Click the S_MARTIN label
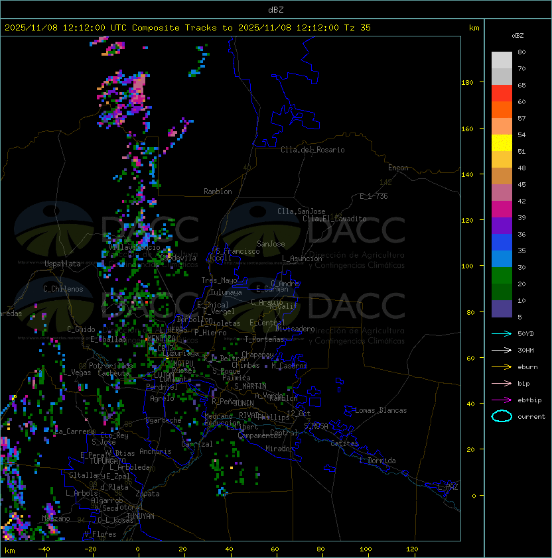The height and width of the screenshot is (558, 552). [x=250, y=386]
